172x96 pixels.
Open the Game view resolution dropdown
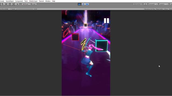click(5, 9)
